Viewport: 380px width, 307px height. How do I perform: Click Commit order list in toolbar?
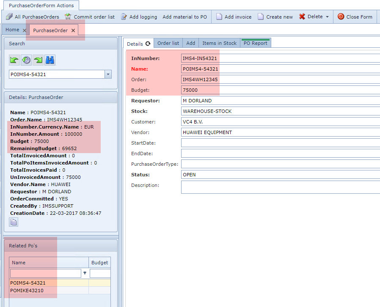pyautogui.click(x=90, y=17)
